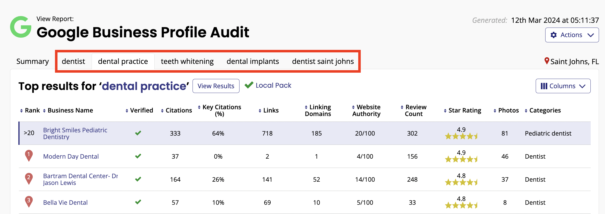This screenshot has height=214, width=605.
Task: Click the Saint Johns, FL location text
Action: 575,62
